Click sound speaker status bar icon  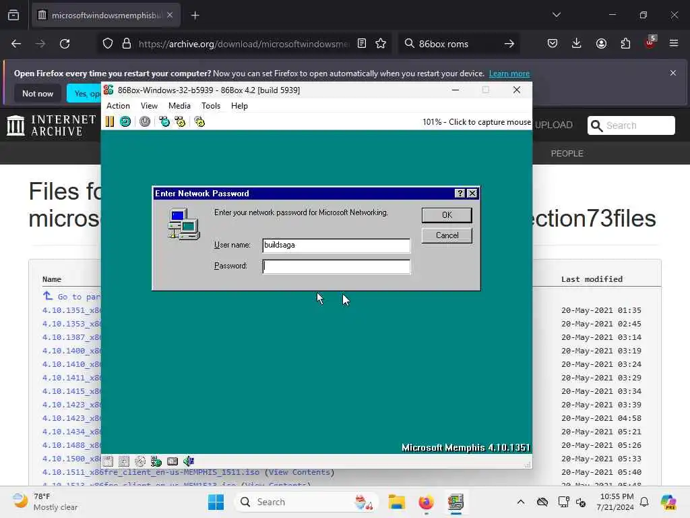(189, 461)
